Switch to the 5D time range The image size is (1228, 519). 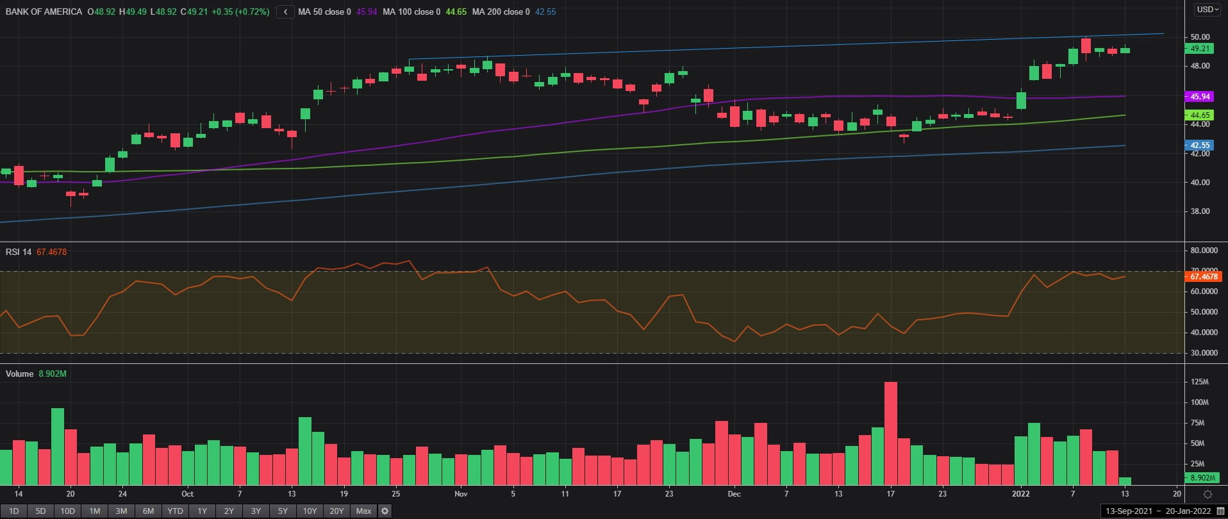tap(40, 511)
